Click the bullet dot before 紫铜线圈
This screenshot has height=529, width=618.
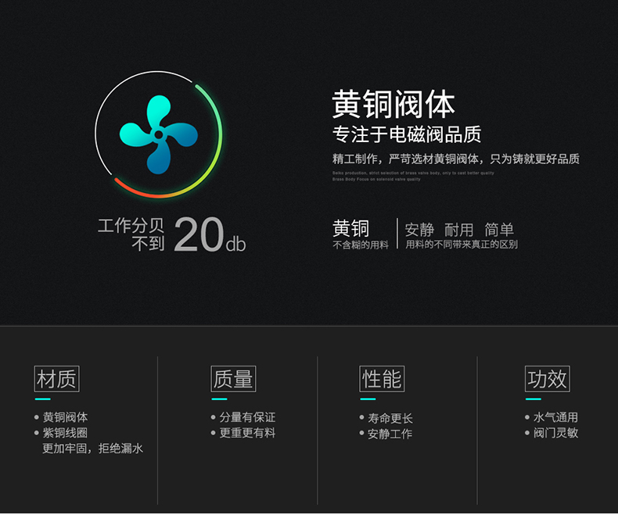(37, 433)
